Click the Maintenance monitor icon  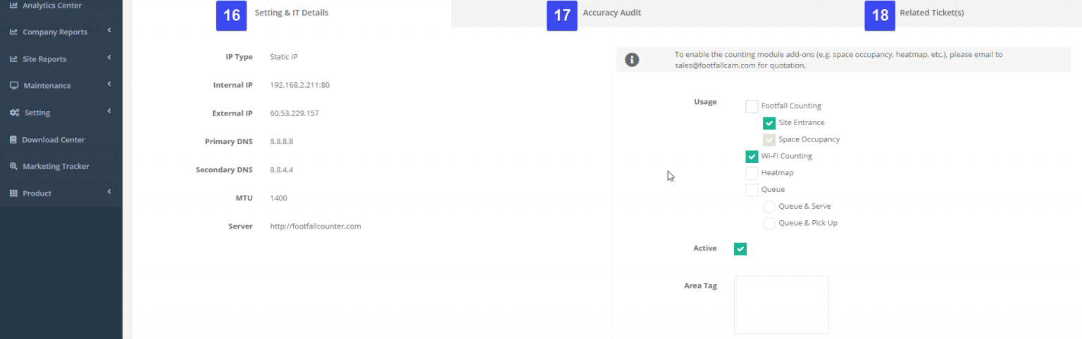[13, 86]
